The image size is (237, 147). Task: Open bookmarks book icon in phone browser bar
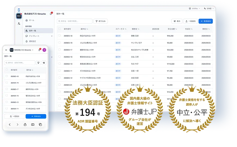pos(33,124)
